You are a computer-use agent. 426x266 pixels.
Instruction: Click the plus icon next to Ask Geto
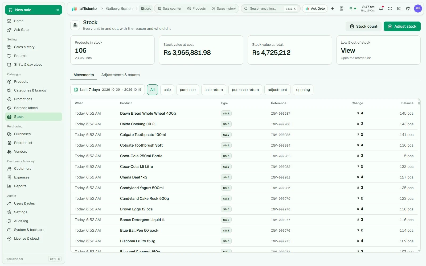[333, 9]
